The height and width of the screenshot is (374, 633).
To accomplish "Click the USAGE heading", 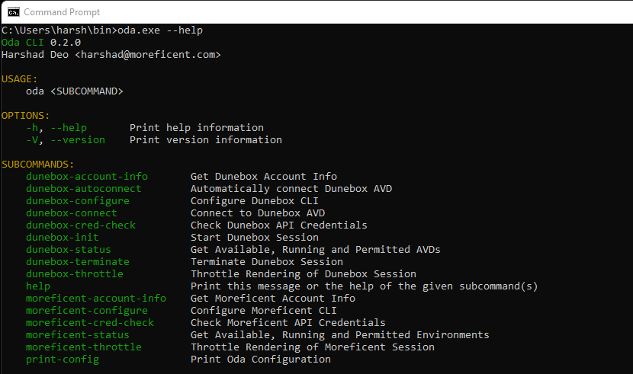I will pos(20,79).
